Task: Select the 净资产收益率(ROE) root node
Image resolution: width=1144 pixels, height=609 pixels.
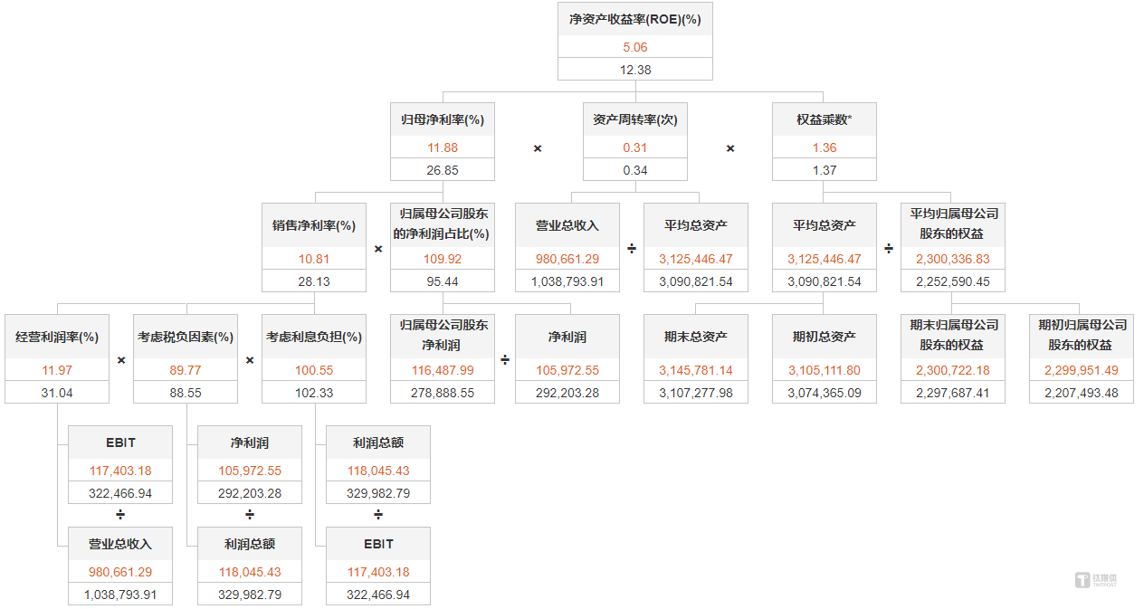Action: (634, 18)
